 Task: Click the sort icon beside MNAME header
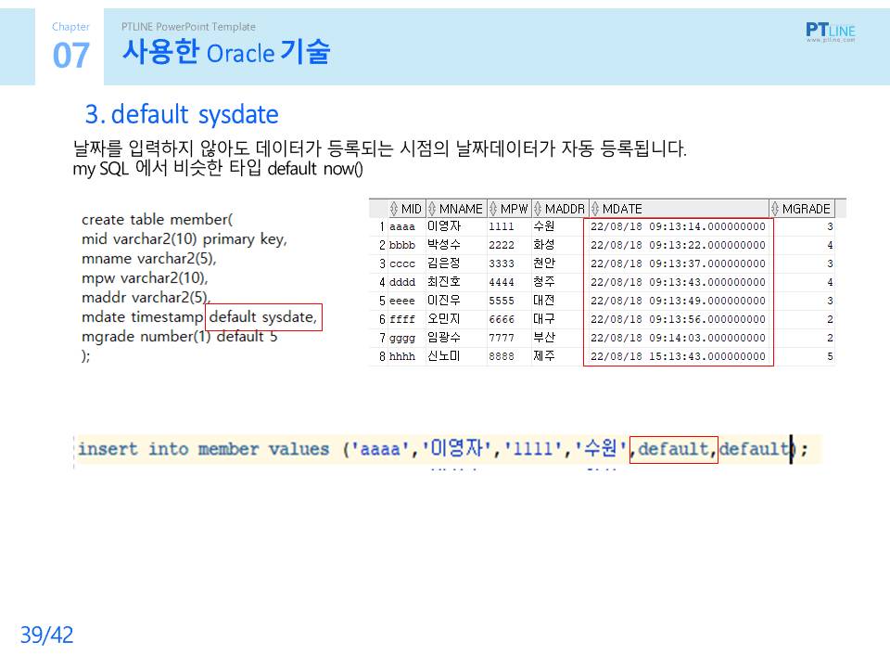pos(432,209)
